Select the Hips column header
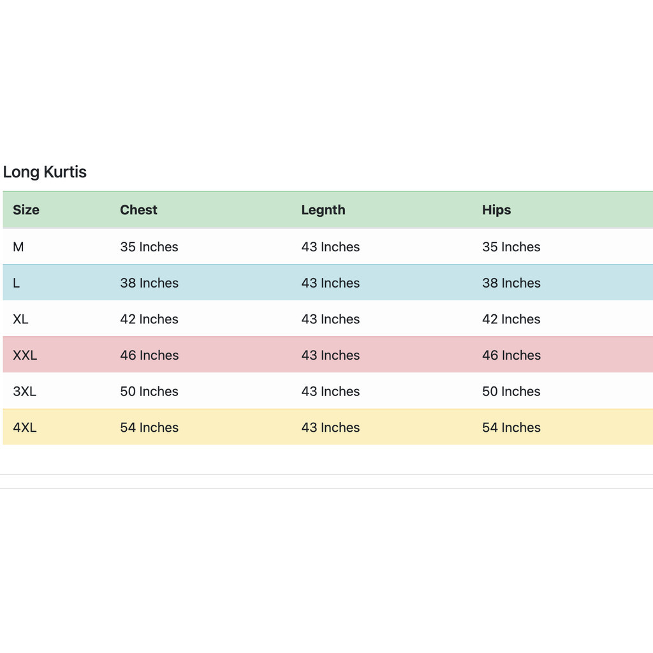The image size is (653, 653). pyautogui.click(x=496, y=210)
